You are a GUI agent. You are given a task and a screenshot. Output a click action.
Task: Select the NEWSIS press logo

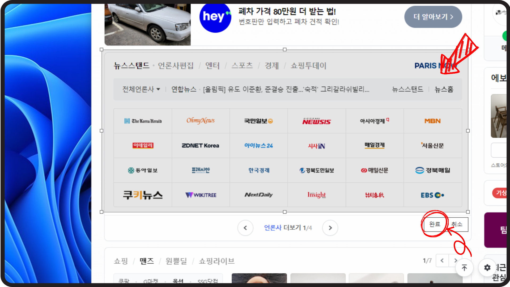coord(316,121)
